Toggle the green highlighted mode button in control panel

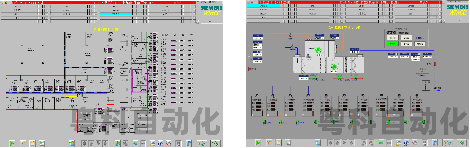[392, 44]
